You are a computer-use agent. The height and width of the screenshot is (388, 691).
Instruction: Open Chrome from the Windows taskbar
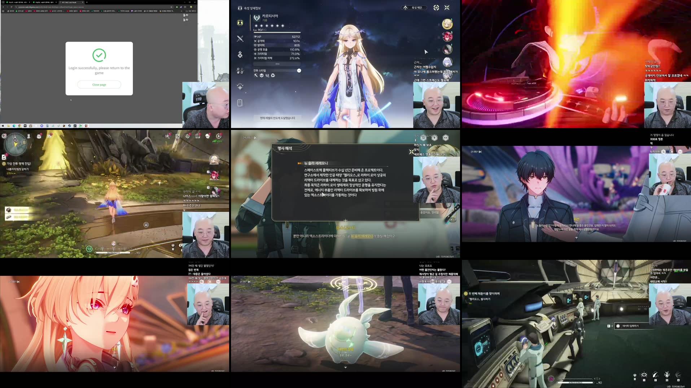[20, 126]
